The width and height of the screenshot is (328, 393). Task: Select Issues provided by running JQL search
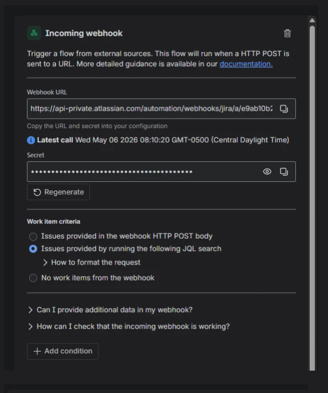coord(33,249)
